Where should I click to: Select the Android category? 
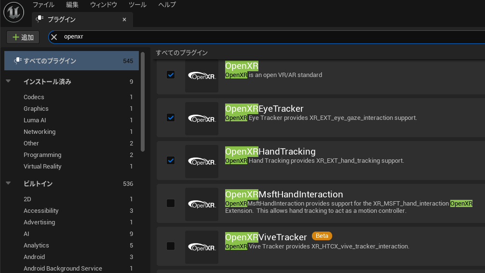(x=71, y=257)
